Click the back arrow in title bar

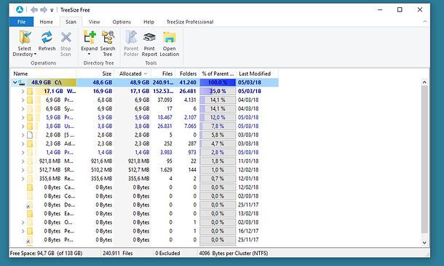34,10
